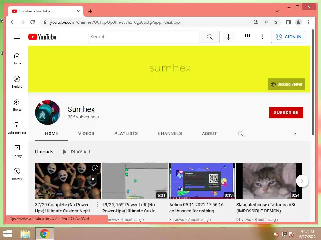Click the muted volume tray icon
Image resolution: width=321 pixels, height=240 pixels.
click(276, 234)
